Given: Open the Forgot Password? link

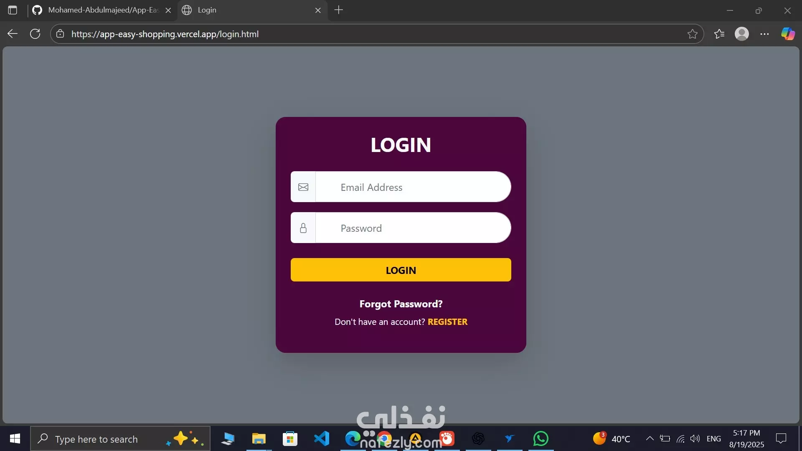Looking at the screenshot, I should click(401, 304).
